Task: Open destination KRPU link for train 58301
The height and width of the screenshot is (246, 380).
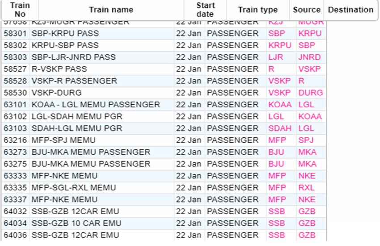Action: click(310, 34)
